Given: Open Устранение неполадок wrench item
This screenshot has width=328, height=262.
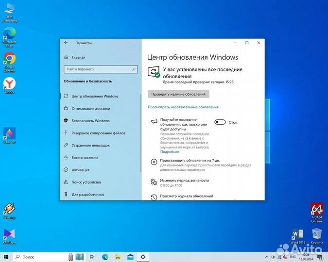Looking at the screenshot, I should click(x=90, y=146).
